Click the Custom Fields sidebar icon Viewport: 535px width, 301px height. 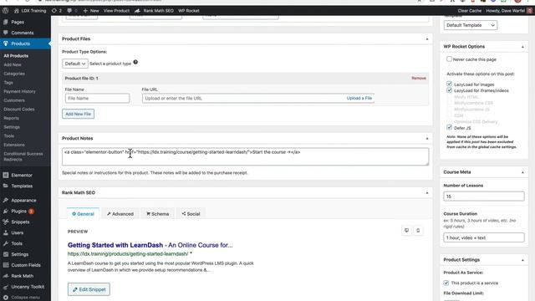[x=6, y=265]
